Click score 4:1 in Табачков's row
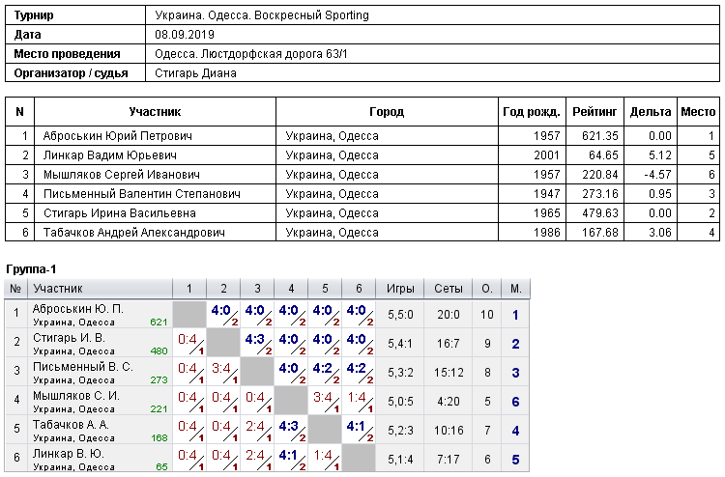725x477 pixels. [356, 427]
